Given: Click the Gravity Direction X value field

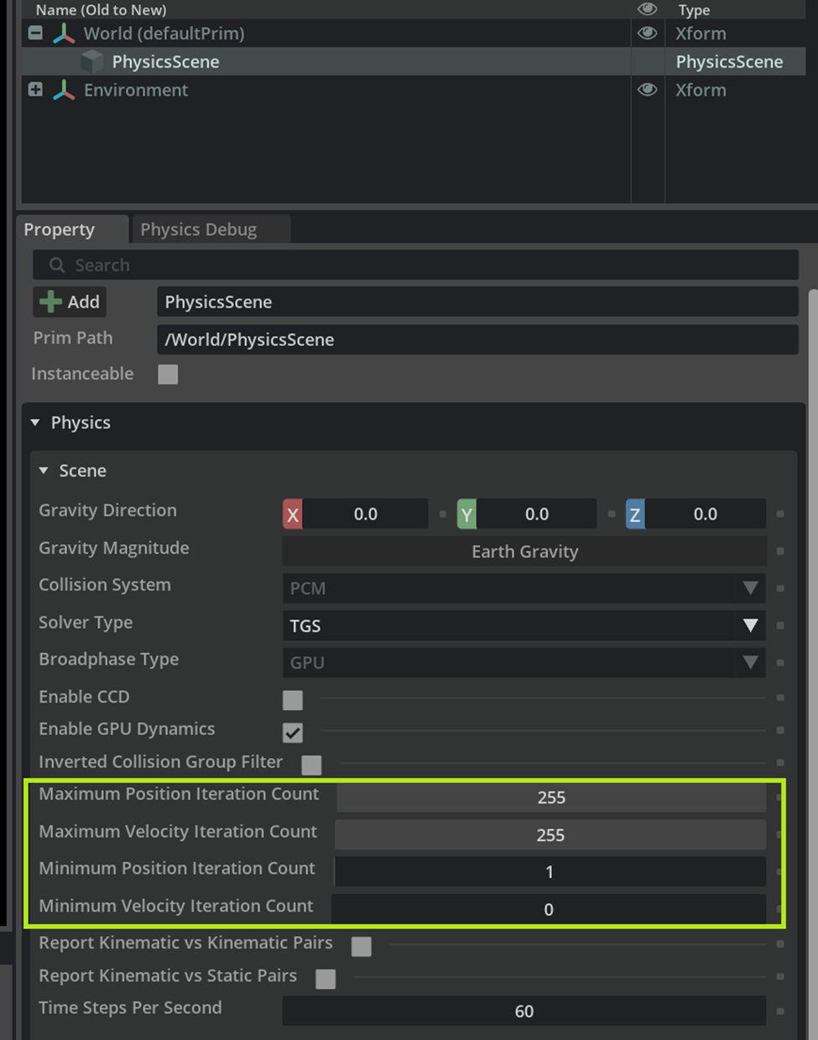Looking at the screenshot, I should [365, 514].
